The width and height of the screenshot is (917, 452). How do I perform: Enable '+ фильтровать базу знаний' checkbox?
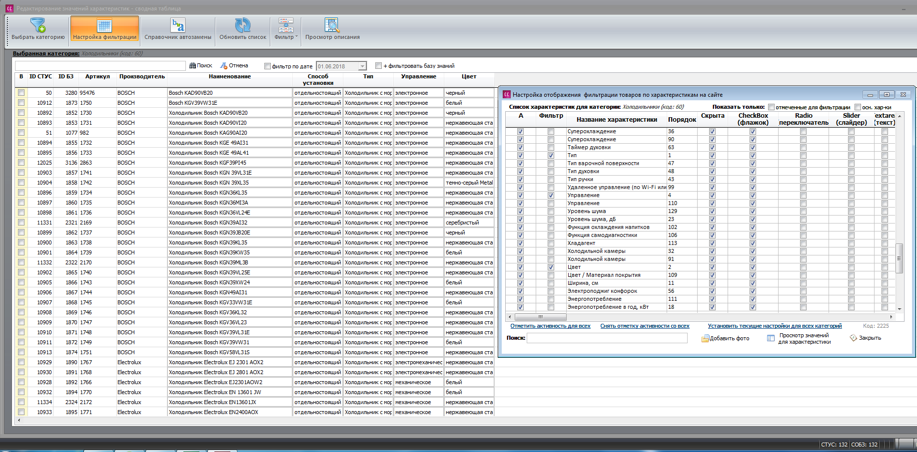click(x=378, y=65)
